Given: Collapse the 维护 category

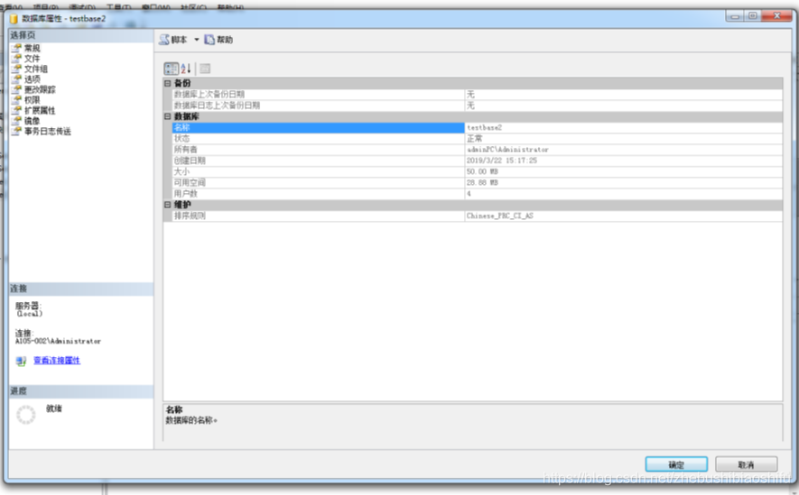Looking at the screenshot, I should [168, 205].
